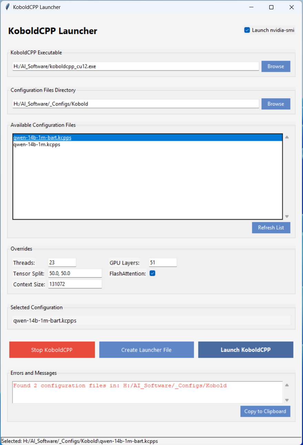Viewport: 303px width, 445px height.
Task: Maximize the KoboldCPP Launcher window
Action: pyautogui.click(x=271, y=7)
